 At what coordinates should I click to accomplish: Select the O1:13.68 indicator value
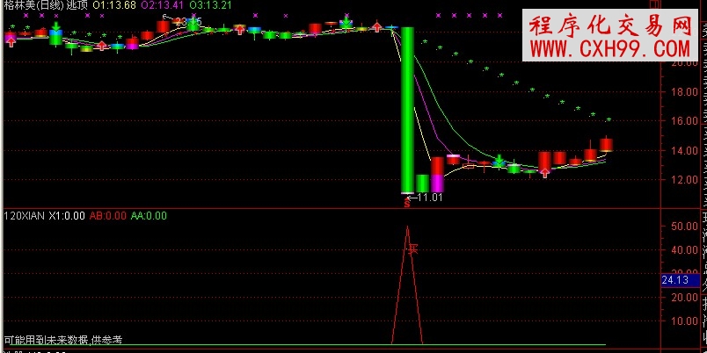(x=114, y=6)
